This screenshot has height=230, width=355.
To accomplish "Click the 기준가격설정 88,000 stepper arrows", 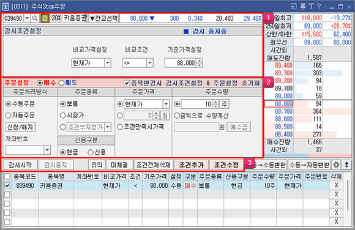I will click(x=200, y=63).
